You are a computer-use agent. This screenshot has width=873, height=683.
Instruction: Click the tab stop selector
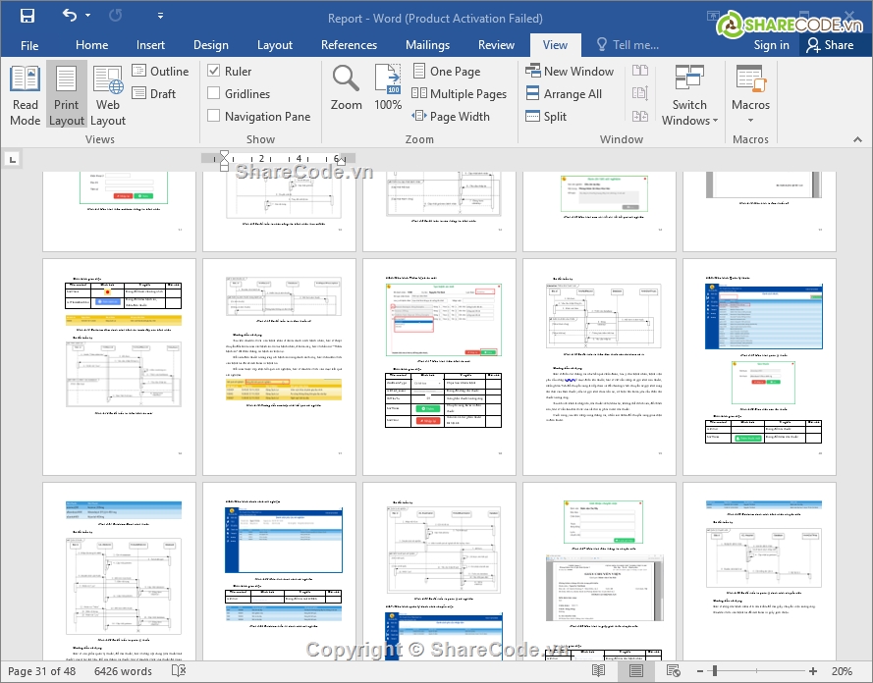point(12,160)
